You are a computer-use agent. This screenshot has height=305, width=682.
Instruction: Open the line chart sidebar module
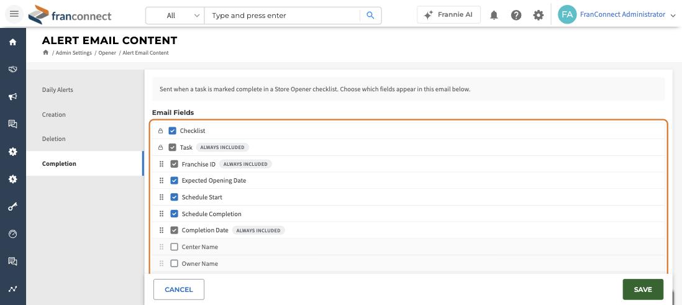tap(12, 289)
